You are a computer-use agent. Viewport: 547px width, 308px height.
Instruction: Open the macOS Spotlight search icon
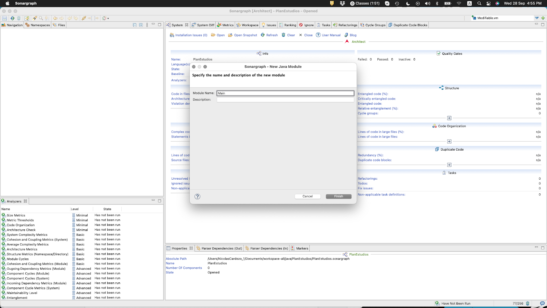(x=479, y=3)
